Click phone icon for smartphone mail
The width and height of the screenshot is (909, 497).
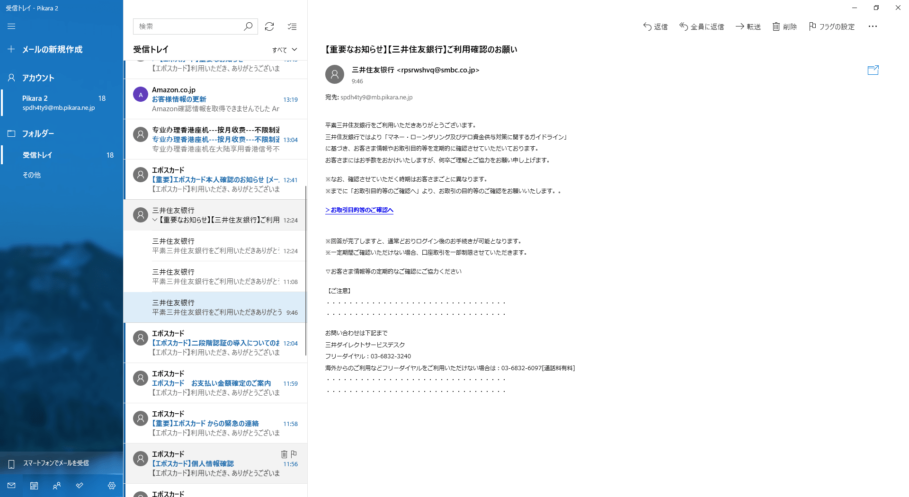[x=11, y=463]
